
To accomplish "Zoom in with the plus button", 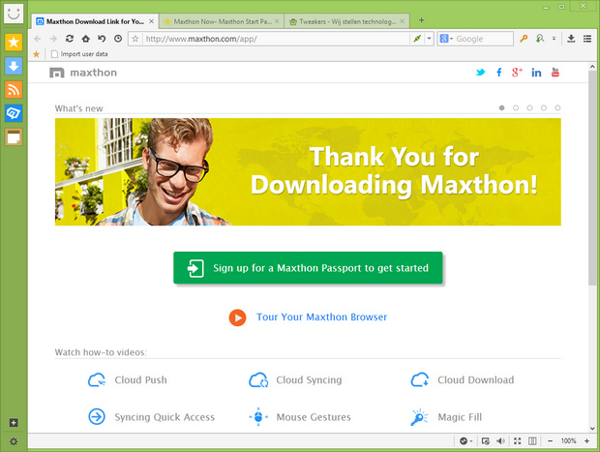I will [586, 441].
